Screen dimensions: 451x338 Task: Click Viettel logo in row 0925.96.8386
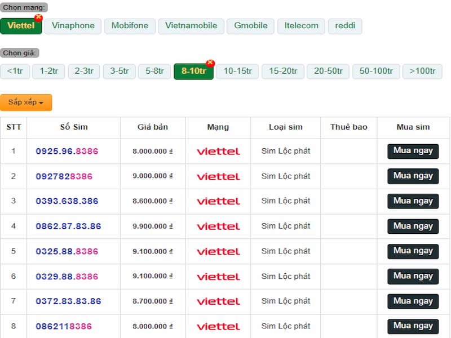click(x=218, y=152)
